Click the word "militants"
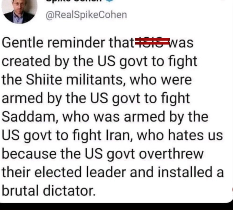This screenshot has height=210, width=233. tap(96, 80)
